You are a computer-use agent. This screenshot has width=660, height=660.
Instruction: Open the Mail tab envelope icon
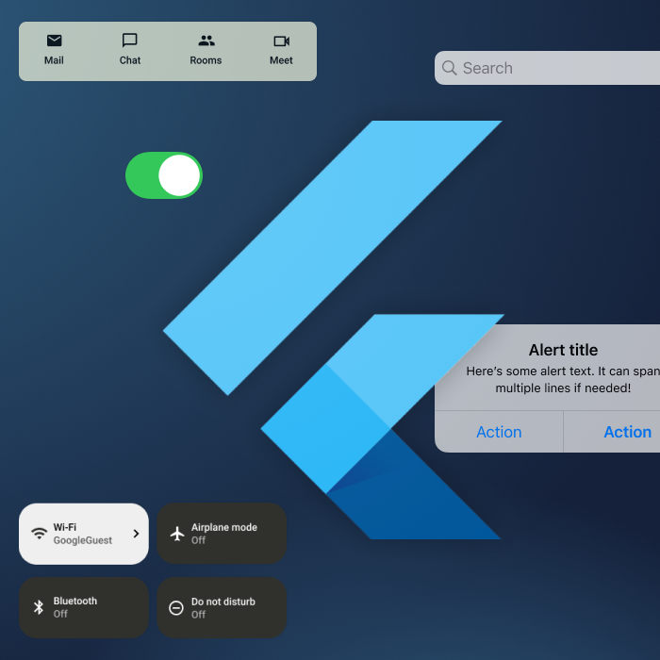55,41
